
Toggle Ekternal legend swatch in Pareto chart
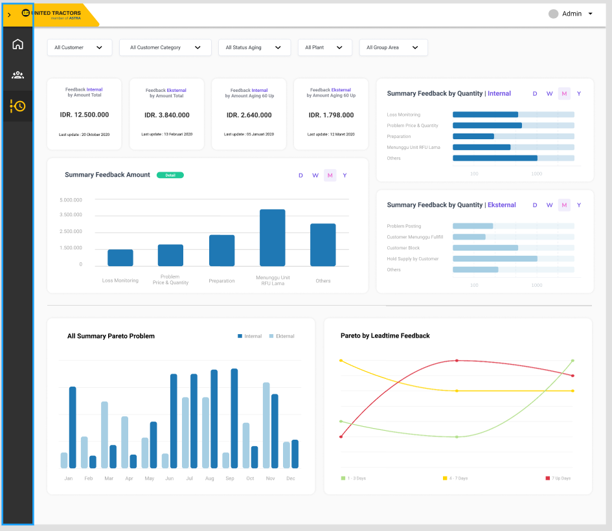(271, 336)
